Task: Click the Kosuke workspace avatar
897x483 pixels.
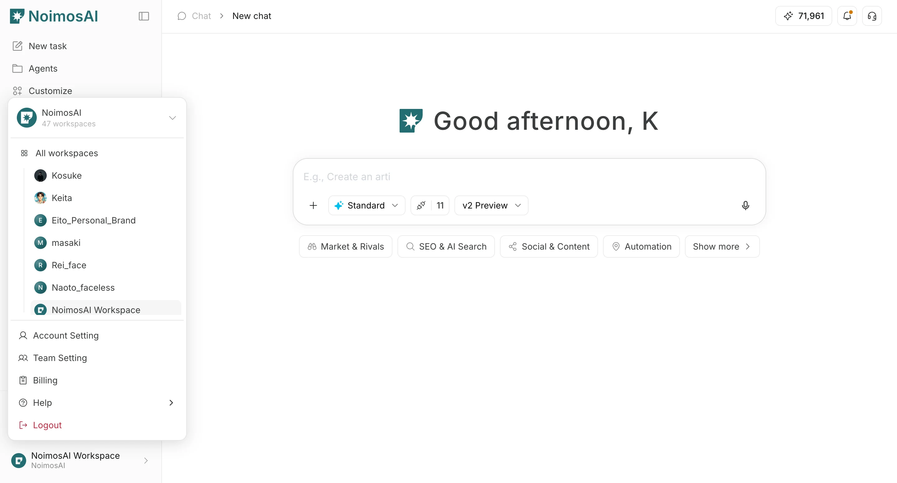Action: pos(40,176)
